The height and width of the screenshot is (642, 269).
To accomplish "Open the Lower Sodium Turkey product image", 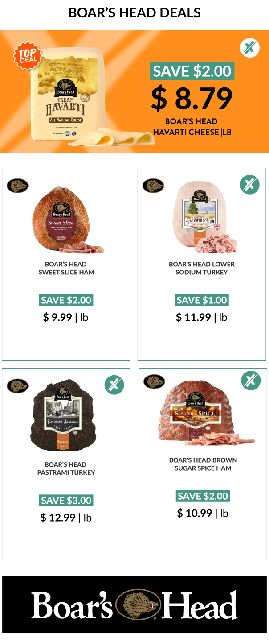I will click(205, 217).
